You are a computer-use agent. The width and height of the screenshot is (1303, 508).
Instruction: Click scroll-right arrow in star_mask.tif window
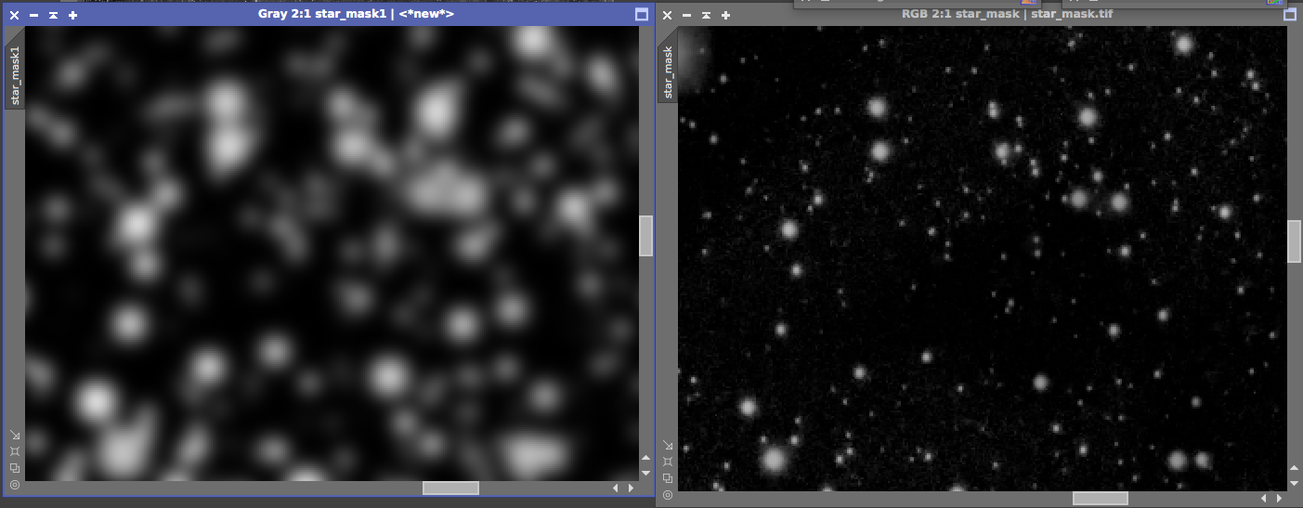[1280, 498]
